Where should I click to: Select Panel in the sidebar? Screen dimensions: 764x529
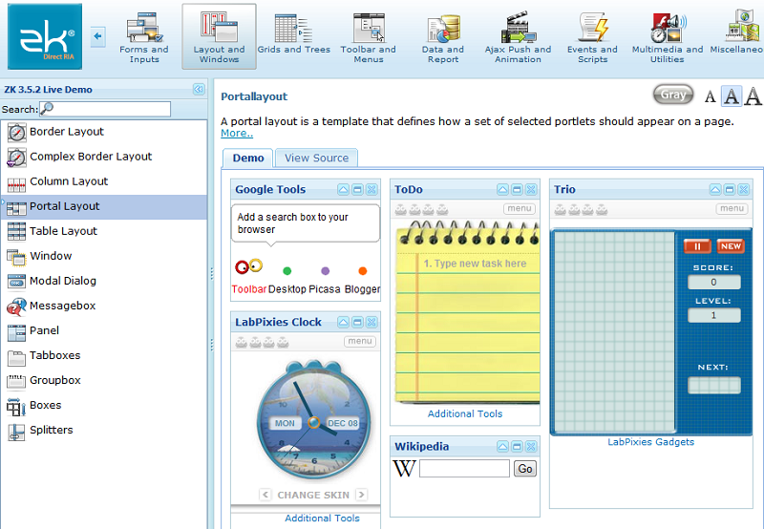click(x=104, y=330)
